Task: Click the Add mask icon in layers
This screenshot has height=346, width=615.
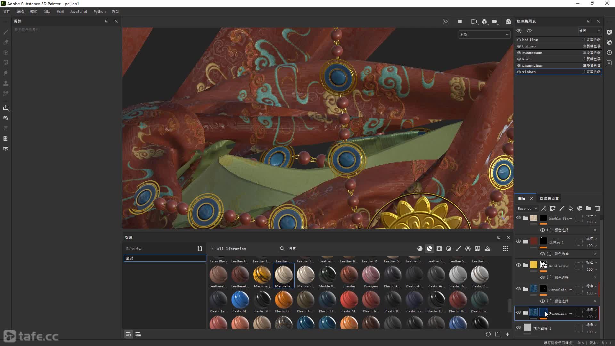Action: tap(553, 209)
